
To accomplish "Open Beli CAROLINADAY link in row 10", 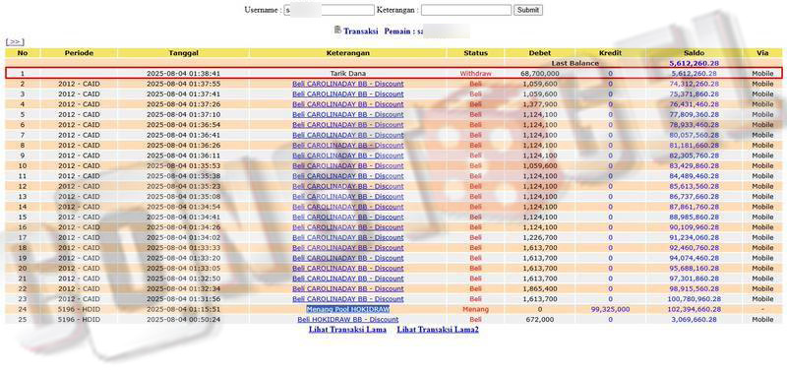I will pos(348,165).
